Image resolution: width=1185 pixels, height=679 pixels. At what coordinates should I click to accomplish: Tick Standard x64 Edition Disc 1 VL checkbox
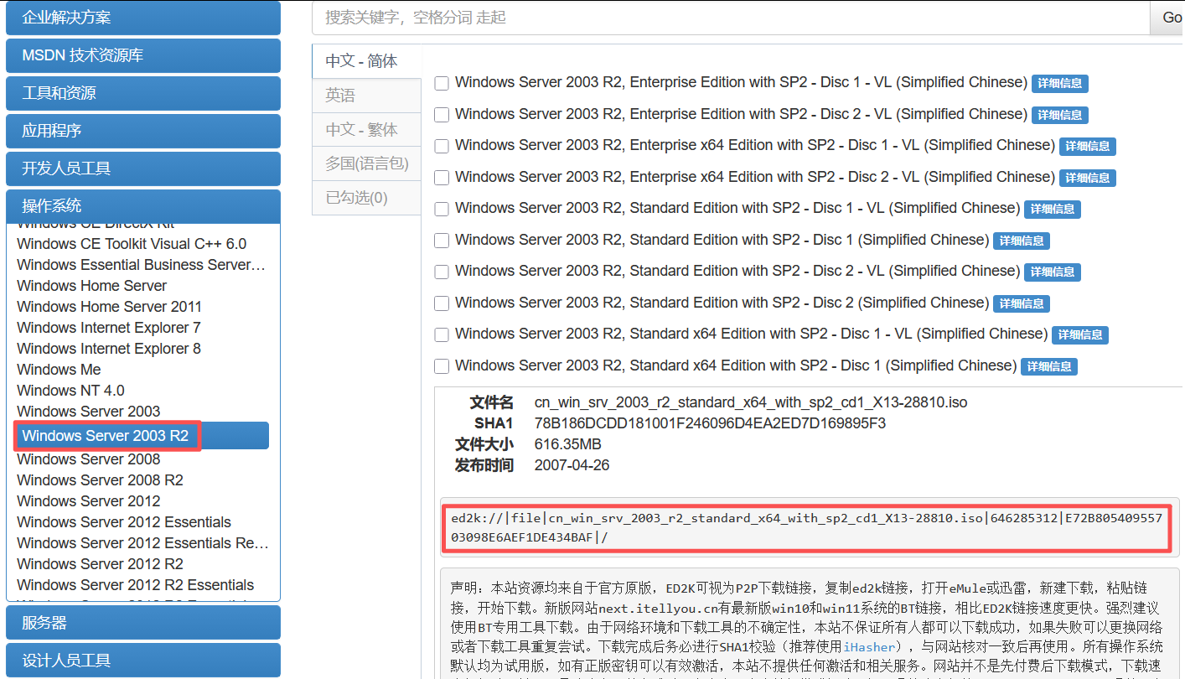click(x=442, y=334)
